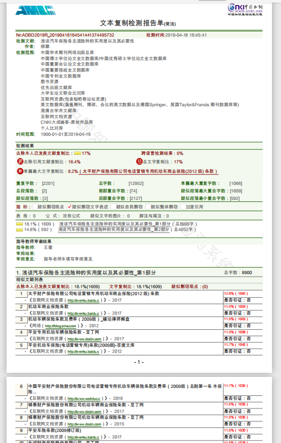Click the 重复字数 value [2201]

(x=48, y=183)
